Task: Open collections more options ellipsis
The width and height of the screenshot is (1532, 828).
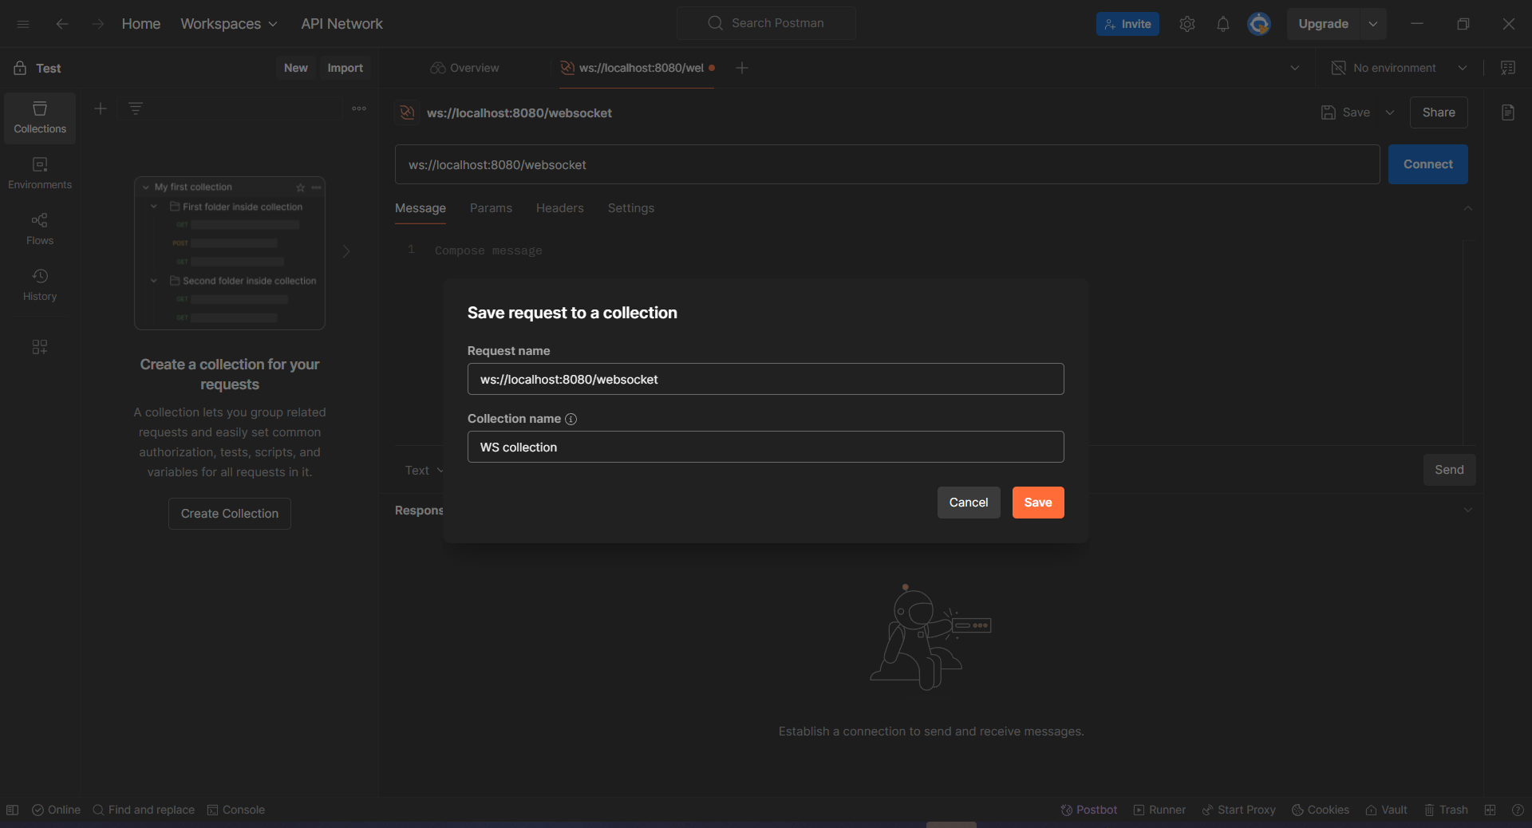Action: click(x=359, y=108)
